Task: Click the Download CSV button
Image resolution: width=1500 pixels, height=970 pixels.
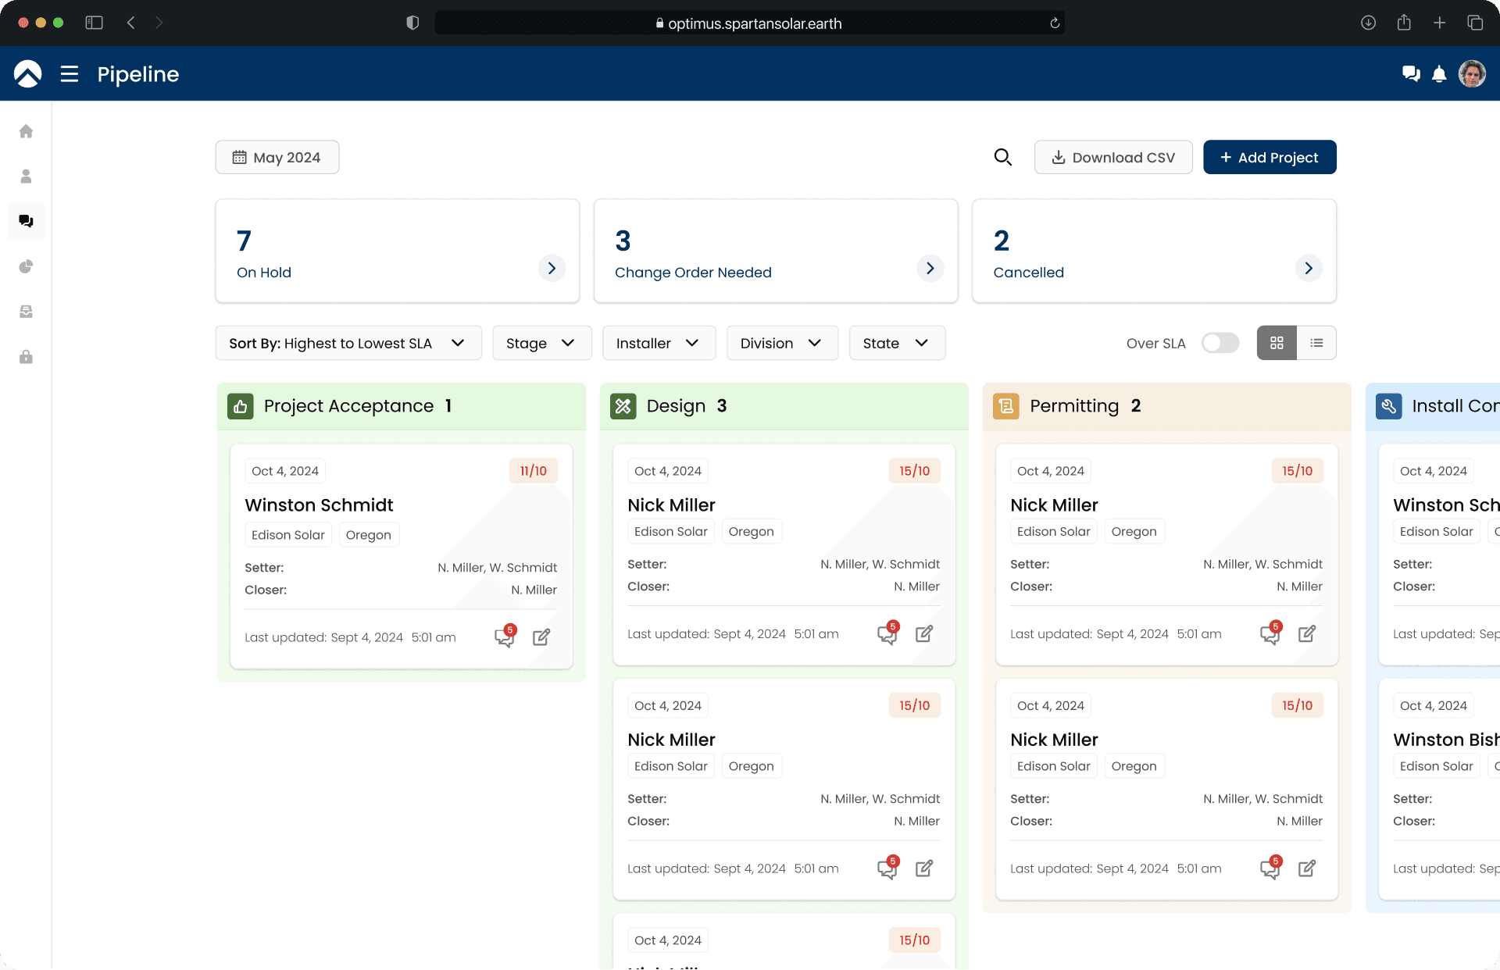Action: 1112,157
